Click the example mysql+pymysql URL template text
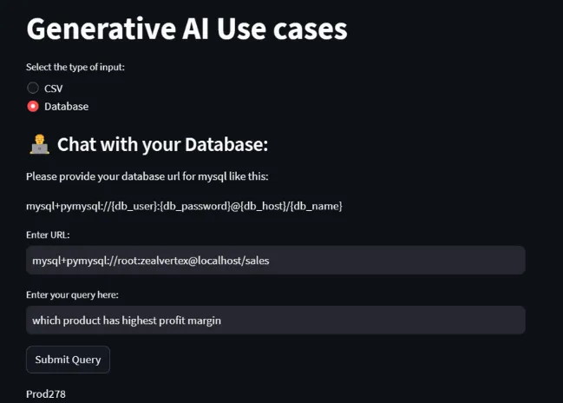This screenshot has height=403, width=563. point(184,206)
